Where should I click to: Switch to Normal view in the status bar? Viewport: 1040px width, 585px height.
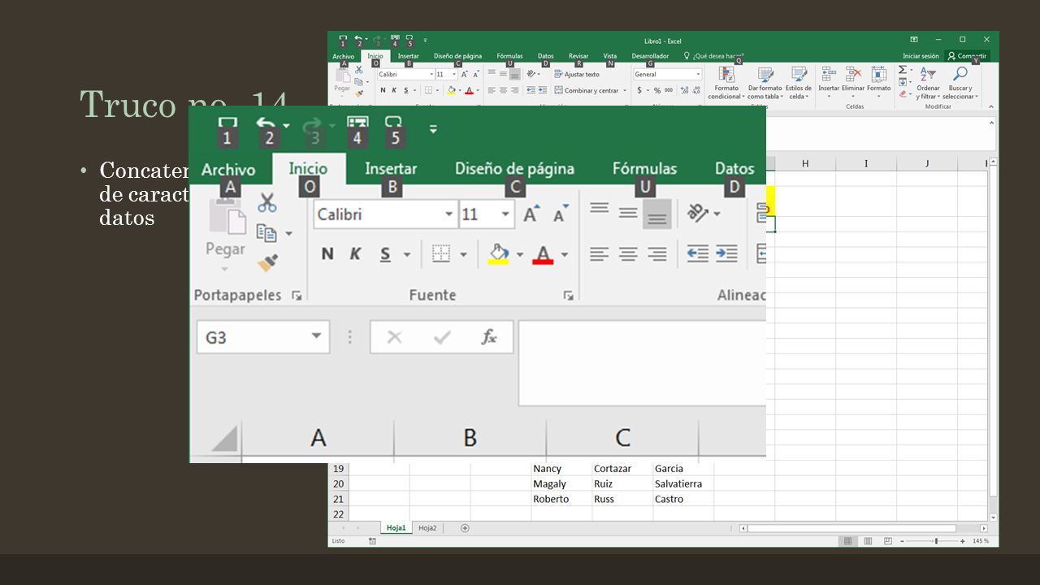click(x=848, y=540)
